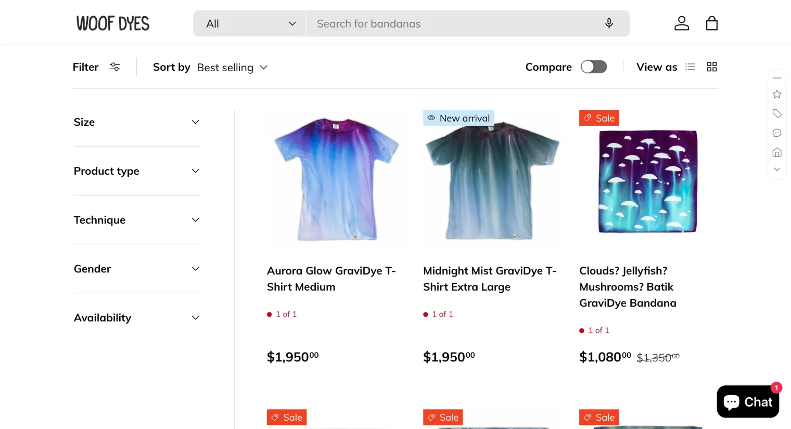Open the Chat button

pos(748,401)
